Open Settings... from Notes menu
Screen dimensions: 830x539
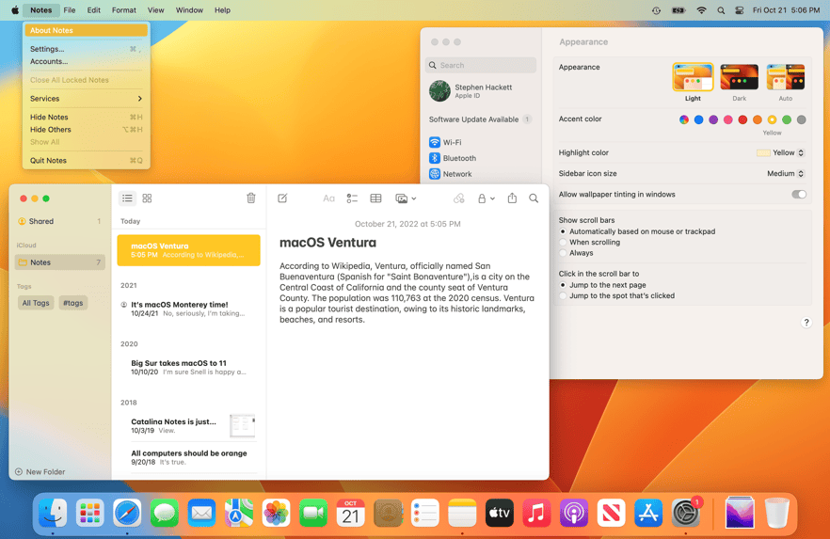click(87, 49)
